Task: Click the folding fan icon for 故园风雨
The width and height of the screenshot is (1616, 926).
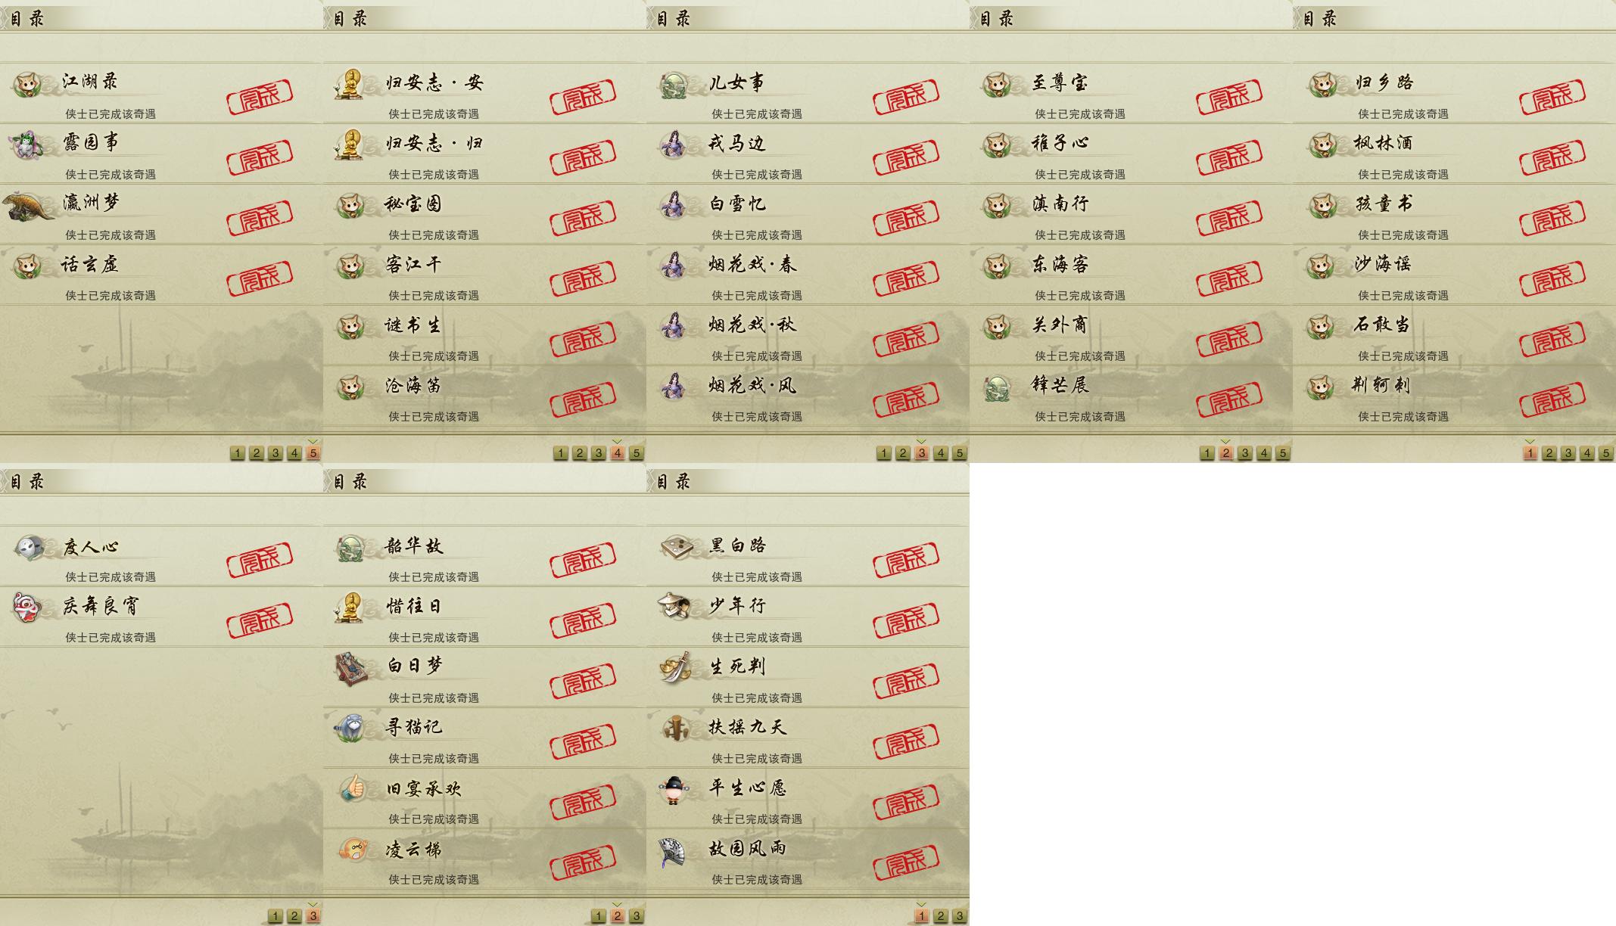Action: point(671,851)
